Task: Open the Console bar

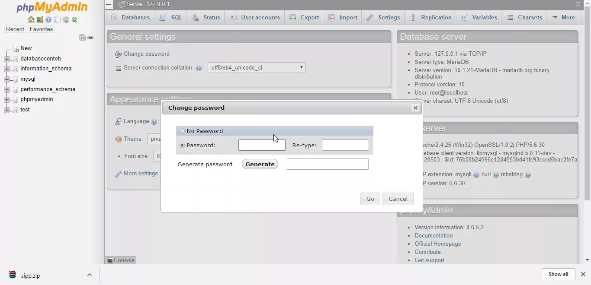Action: (121, 260)
